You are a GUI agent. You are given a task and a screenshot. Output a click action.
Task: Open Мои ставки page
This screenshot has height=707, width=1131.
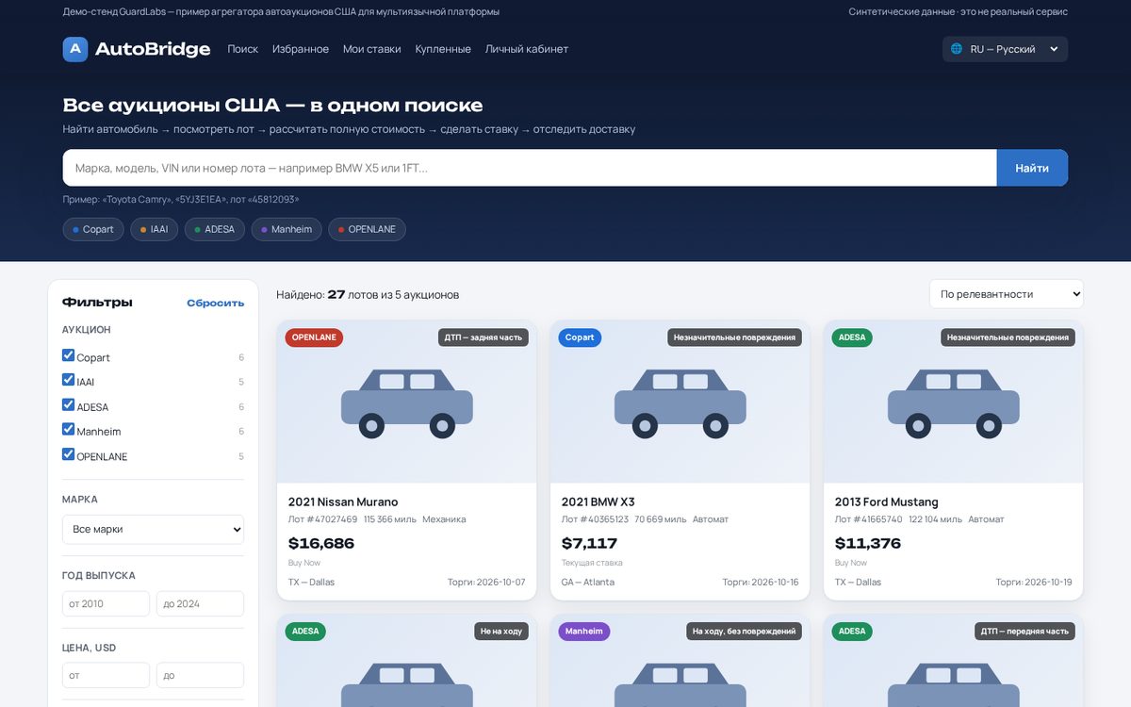tap(371, 49)
